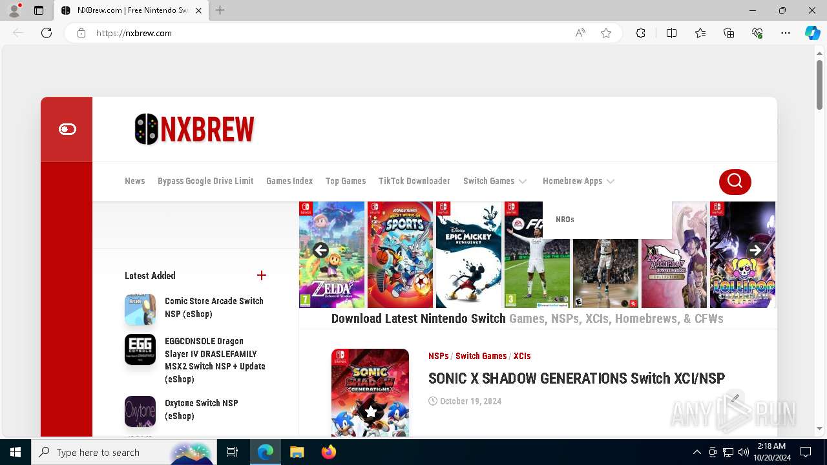The image size is (827, 465).
Task: Open Copilot sidebar icon
Action: [x=812, y=33]
